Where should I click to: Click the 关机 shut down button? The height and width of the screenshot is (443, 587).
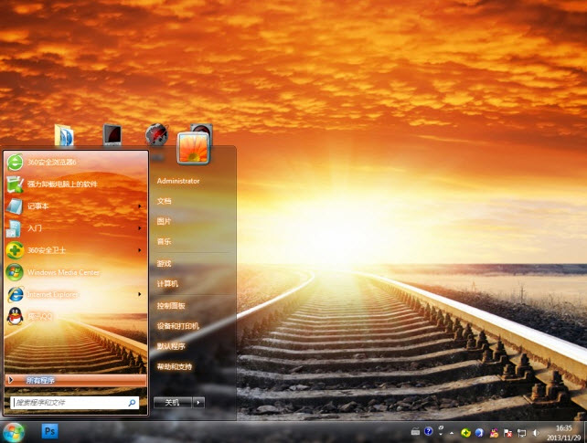coord(173,403)
